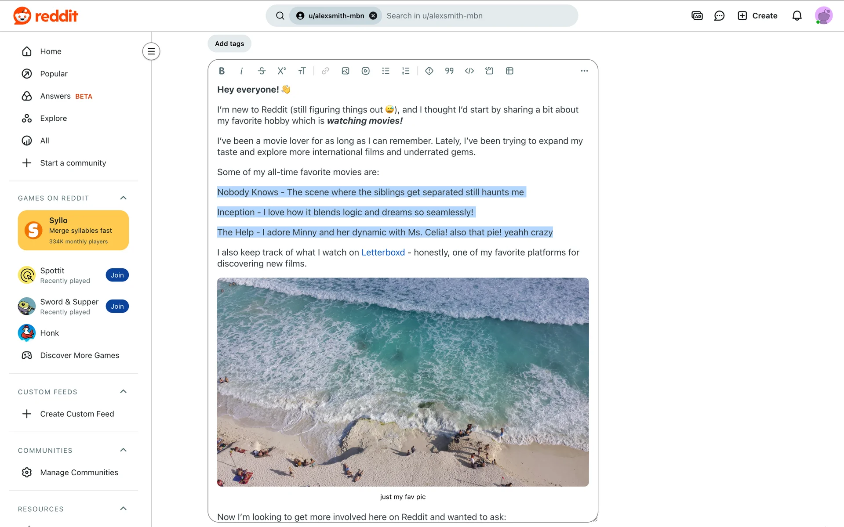Convert selection to a bulleted list

pyautogui.click(x=386, y=71)
